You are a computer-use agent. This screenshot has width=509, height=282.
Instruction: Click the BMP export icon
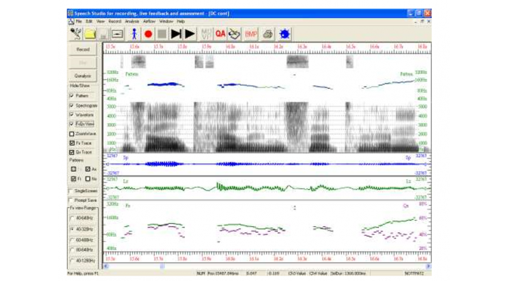pos(251,34)
